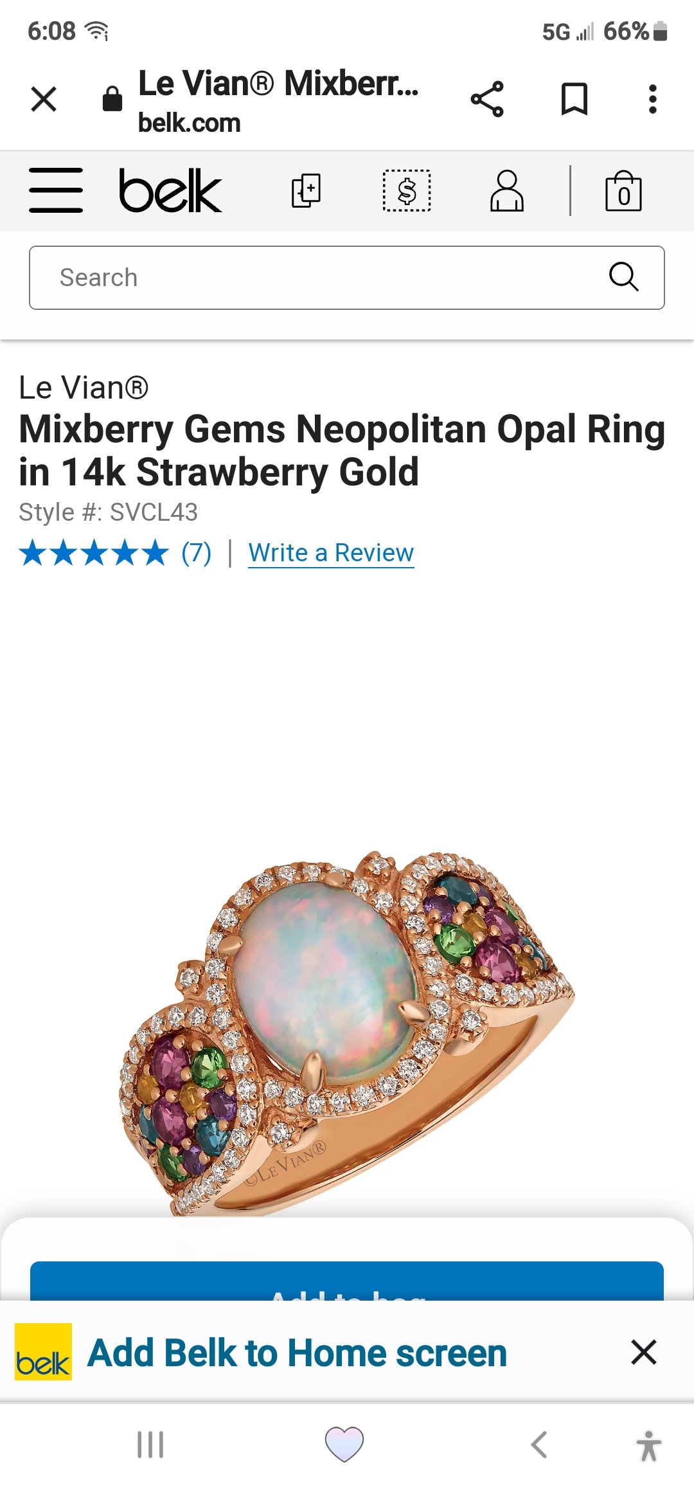Open browser three-dot overflow menu
694x1489 pixels.
click(653, 99)
